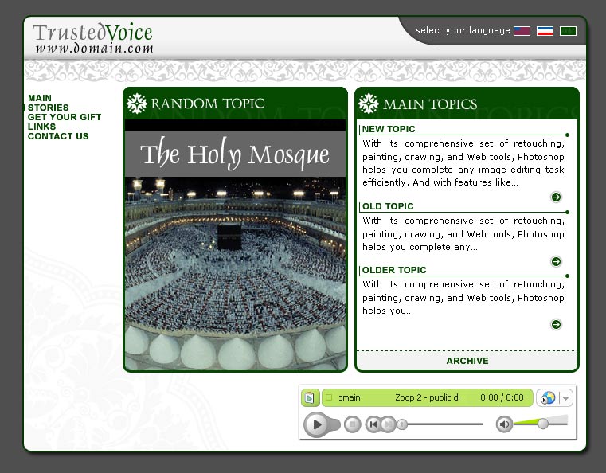Click the Old Topic green arrow icon
The image size is (606, 473).
556,261
